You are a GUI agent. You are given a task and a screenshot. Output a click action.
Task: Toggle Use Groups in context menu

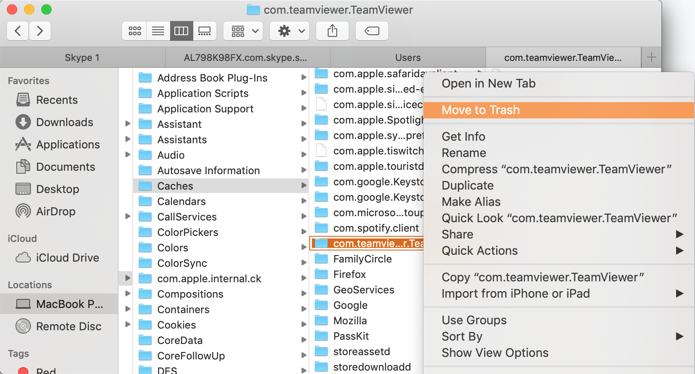(x=559, y=320)
